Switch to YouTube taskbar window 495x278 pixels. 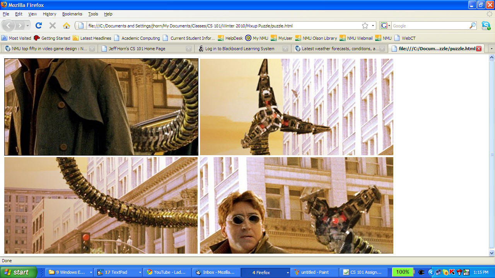(x=167, y=272)
